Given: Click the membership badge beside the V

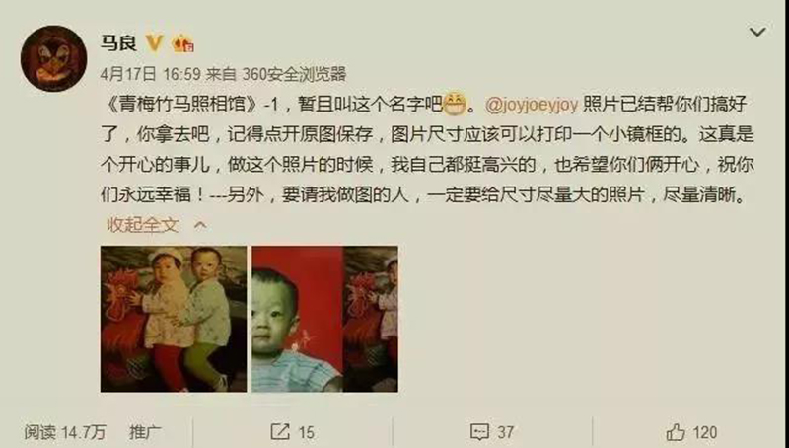Looking at the screenshot, I should coord(183,44).
